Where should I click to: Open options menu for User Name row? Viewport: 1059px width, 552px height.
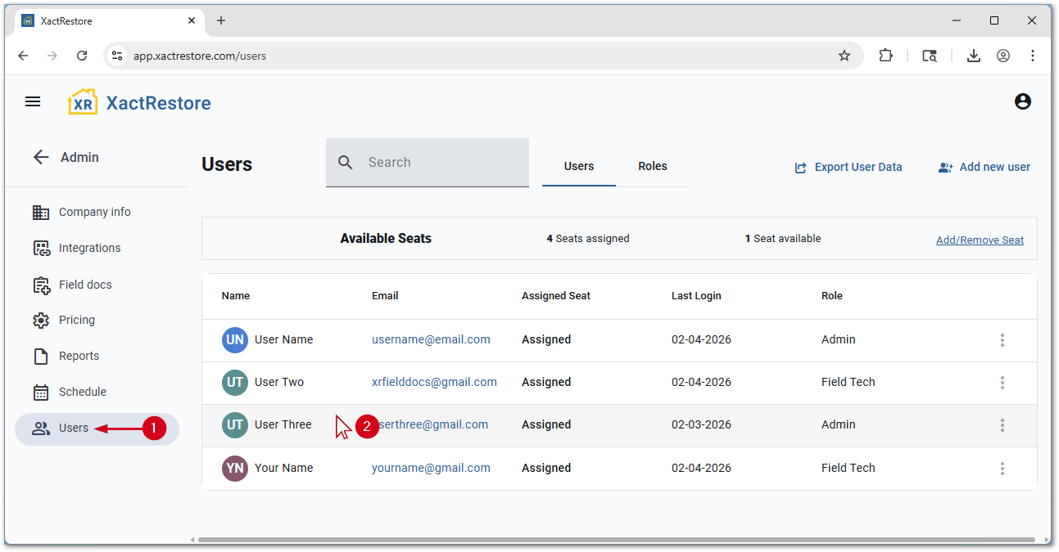(x=1002, y=340)
